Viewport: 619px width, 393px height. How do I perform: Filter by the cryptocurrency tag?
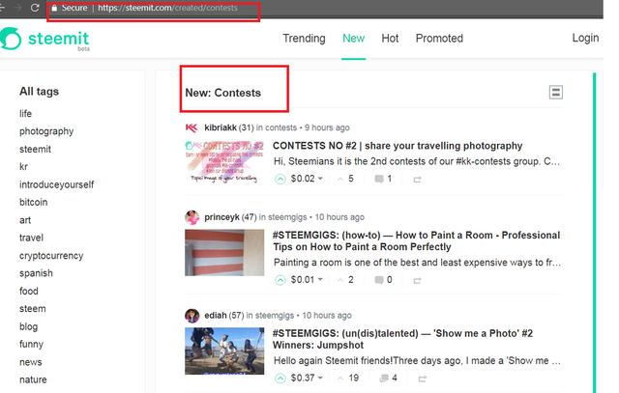coord(51,256)
